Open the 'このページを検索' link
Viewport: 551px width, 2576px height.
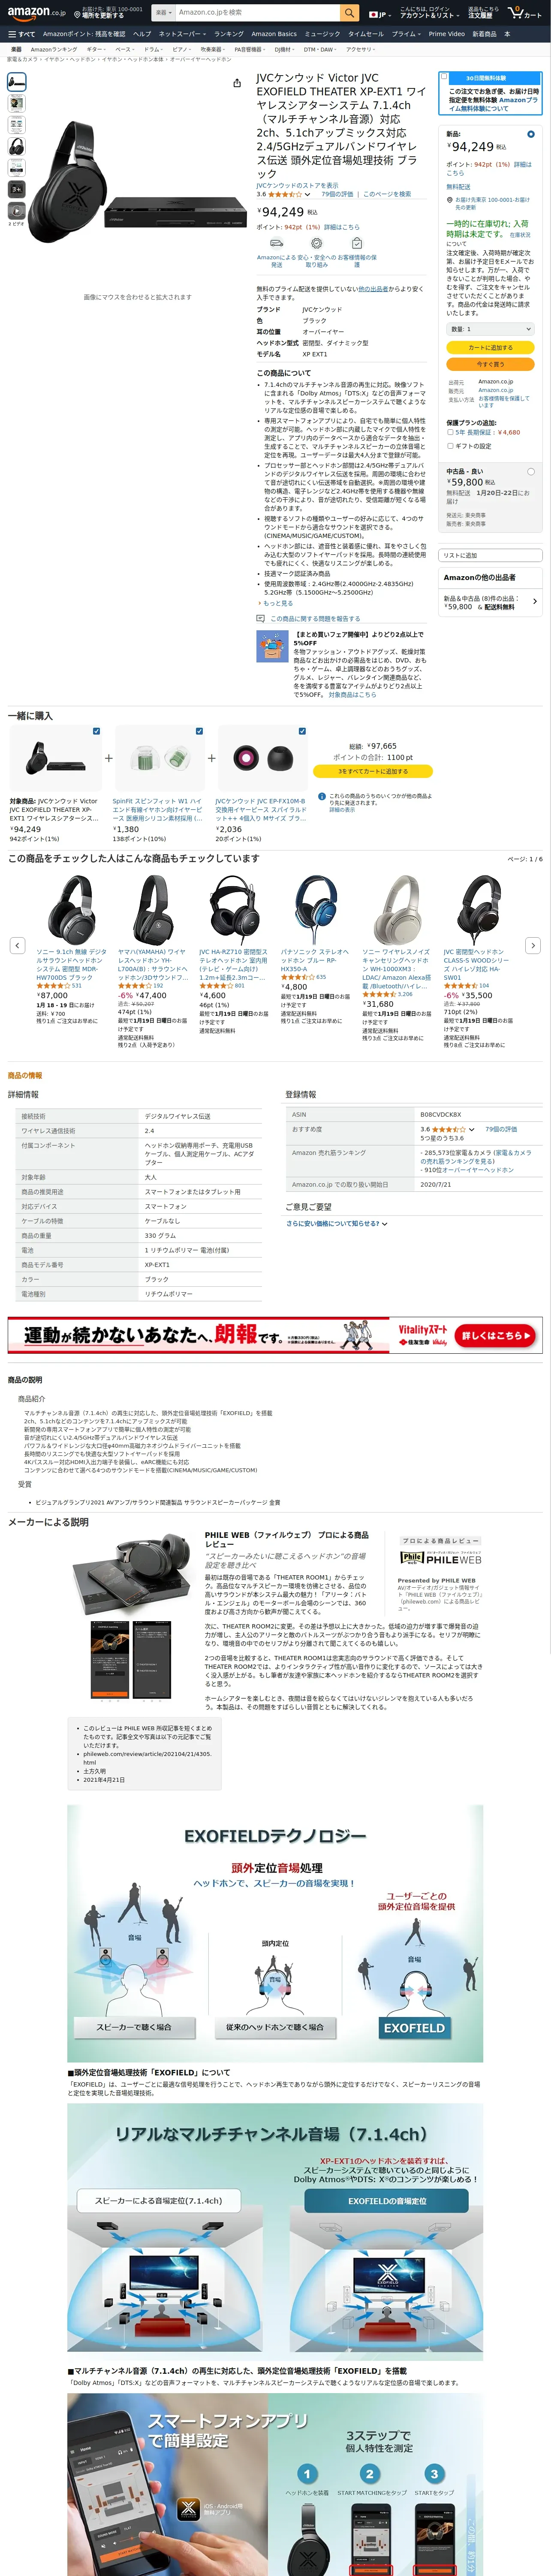[387, 194]
